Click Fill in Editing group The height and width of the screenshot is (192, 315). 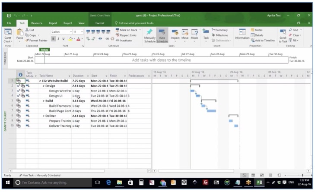[293, 40]
